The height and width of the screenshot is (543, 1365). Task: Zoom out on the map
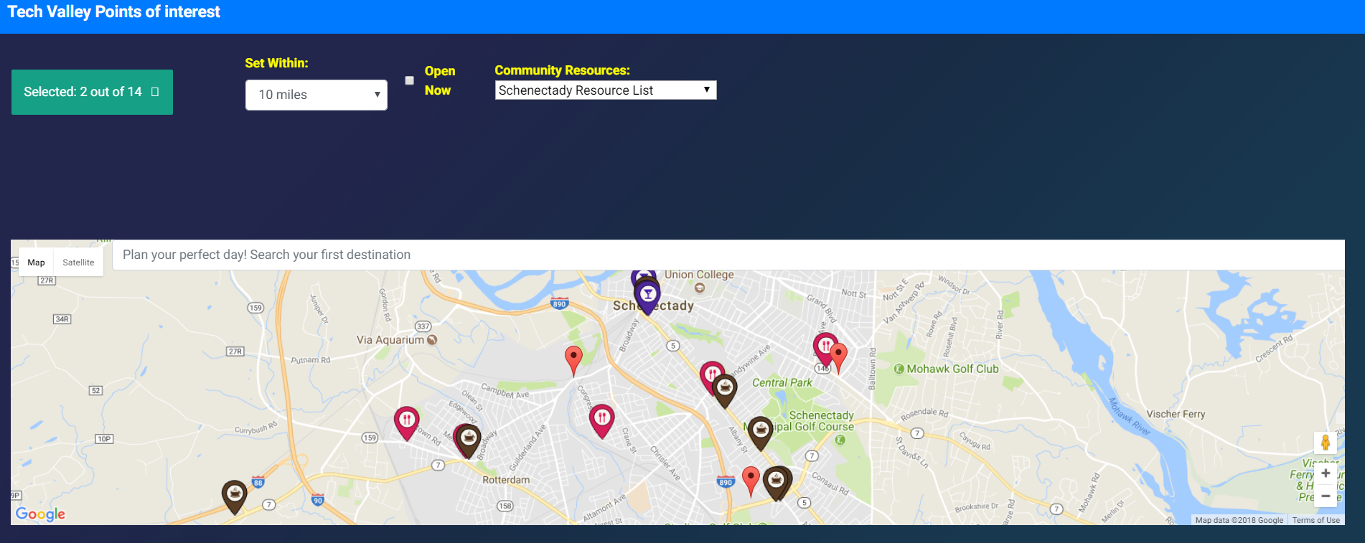pyautogui.click(x=1326, y=496)
